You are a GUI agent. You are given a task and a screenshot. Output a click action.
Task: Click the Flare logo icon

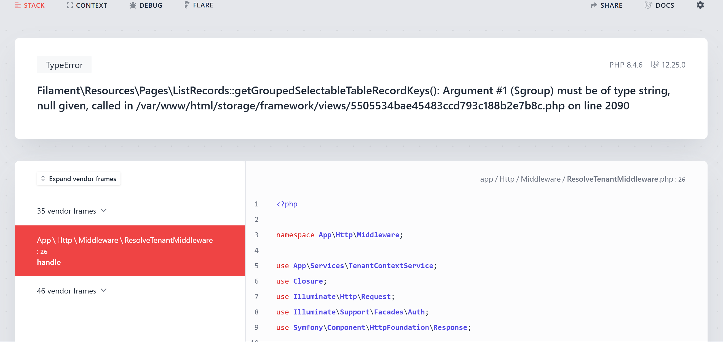[x=187, y=5]
